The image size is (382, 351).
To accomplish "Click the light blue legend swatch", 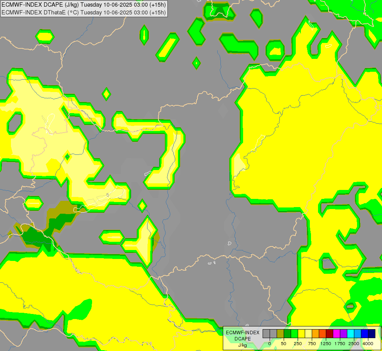I will click(x=358, y=333).
